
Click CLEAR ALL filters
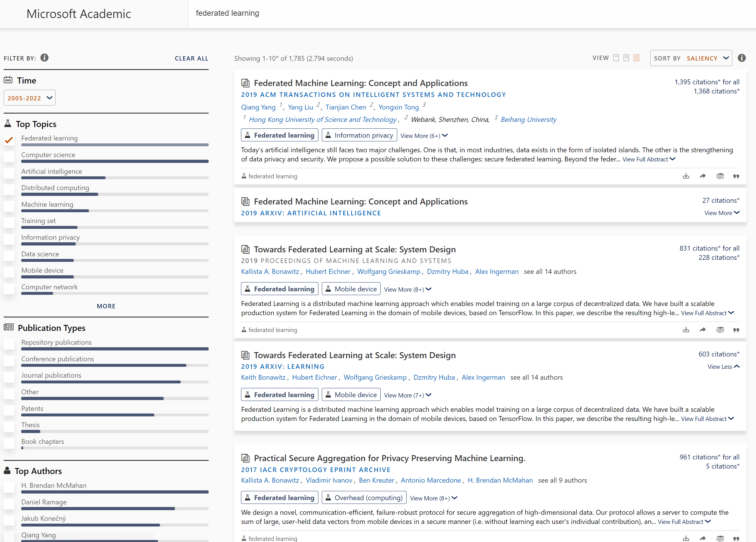192,59
